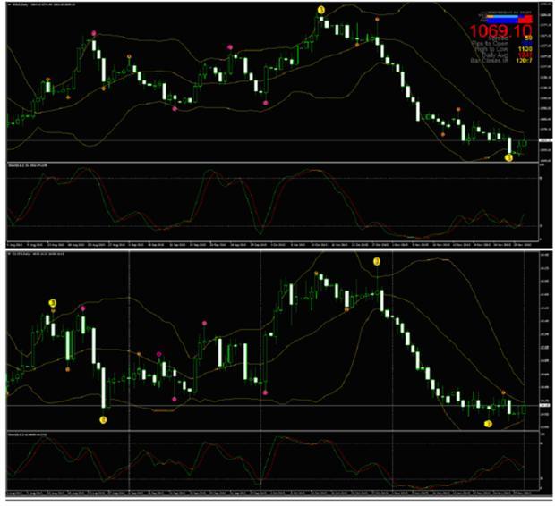The image size is (555, 506).
Task: Click orange dot above lower chart's final candles
Action: tap(503, 393)
